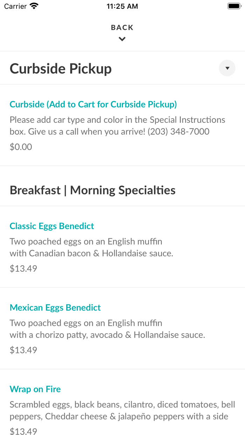The height and width of the screenshot is (435, 245).
Task: Tap the 11:25 AM clock
Action: tap(122, 6)
